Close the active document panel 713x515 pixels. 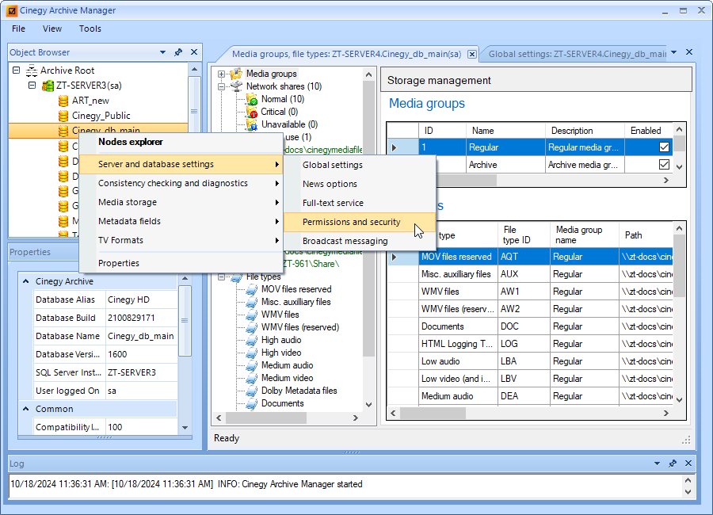(689, 52)
